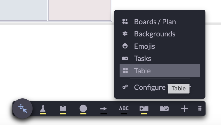221x125 pixels.
Task: Select Tasks in the popup menu
Action: point(143,58)
